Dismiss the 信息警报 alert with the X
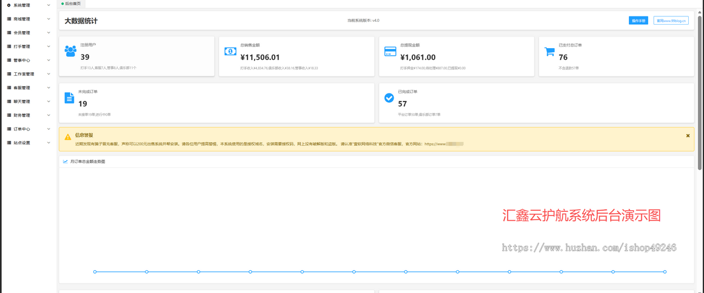Screen dimensions: 704x293 point(688,136)
